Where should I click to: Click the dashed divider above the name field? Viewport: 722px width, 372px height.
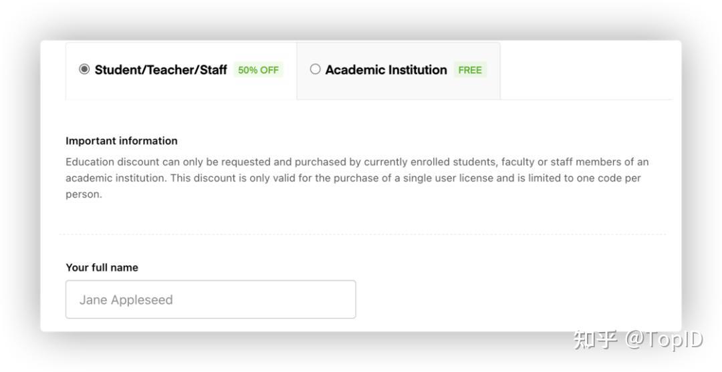362,234
